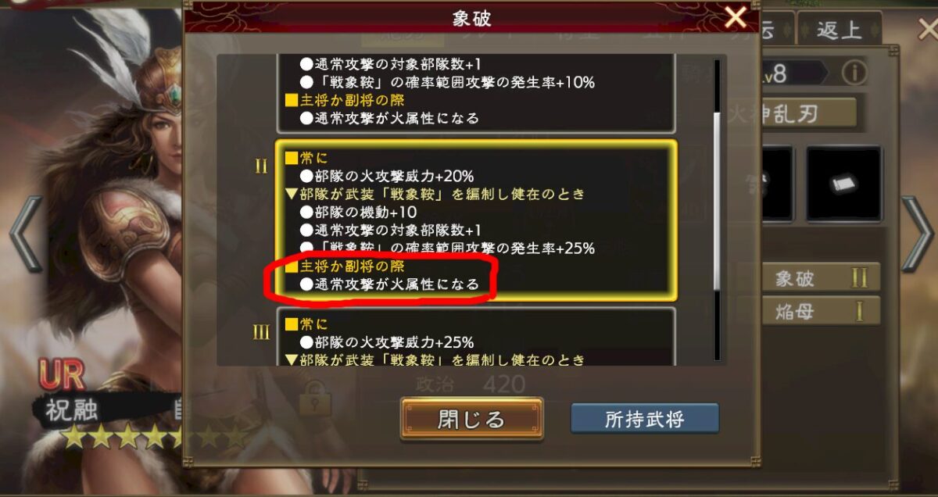The width and height of the screenshot is (938, 497).
Task: Go to the next general with right arrow
Action: pyautogui.click(x=917, y=233)
